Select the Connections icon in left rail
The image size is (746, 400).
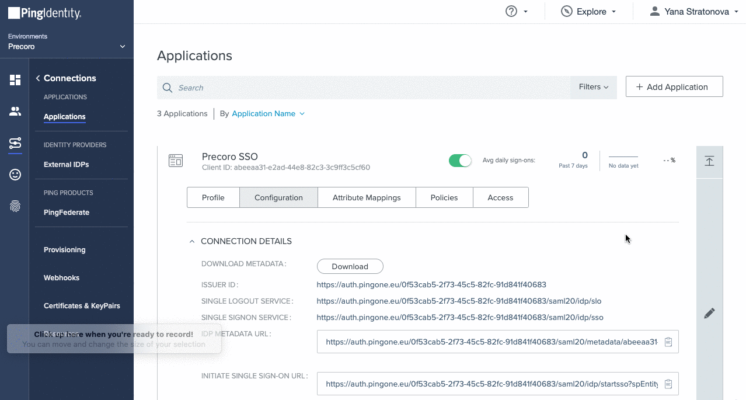coord(15,143)
